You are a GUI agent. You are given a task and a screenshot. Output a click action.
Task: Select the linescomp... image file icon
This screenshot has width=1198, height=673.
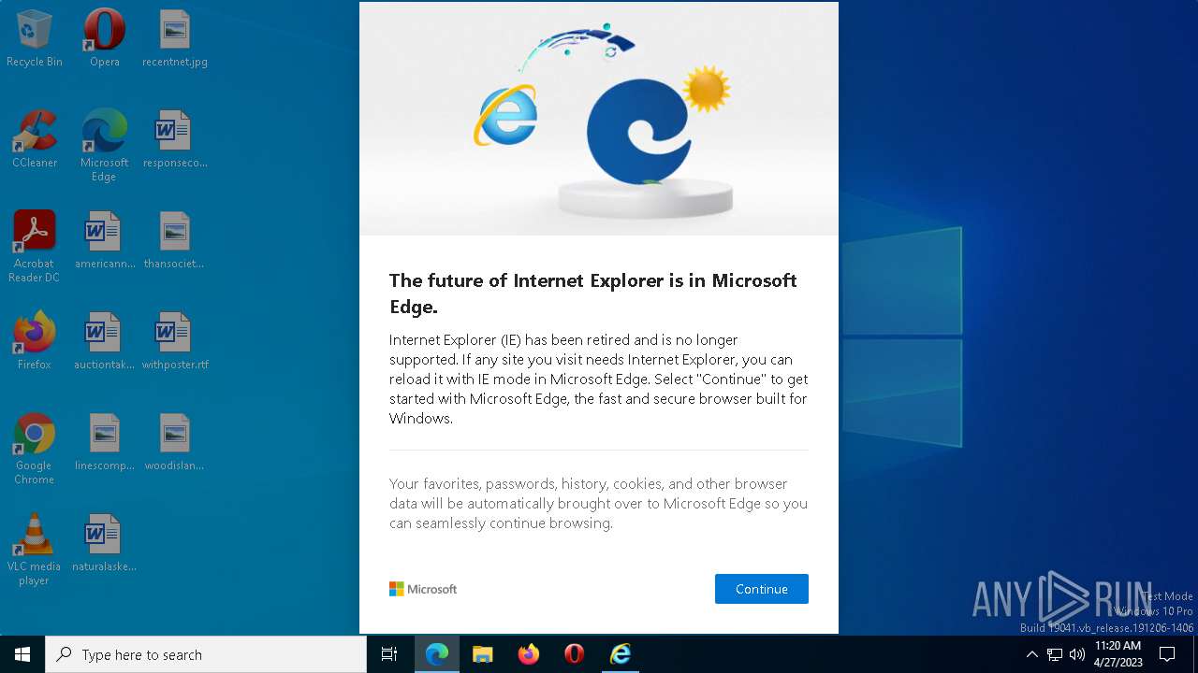[105, 443]
